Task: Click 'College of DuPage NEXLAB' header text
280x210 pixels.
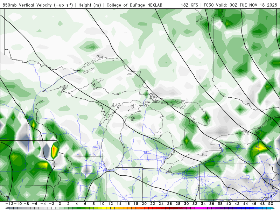Action: click(x=134, y=5)
